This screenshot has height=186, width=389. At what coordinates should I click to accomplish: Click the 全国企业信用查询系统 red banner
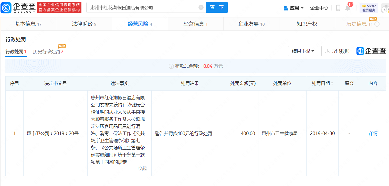(59, 8)
